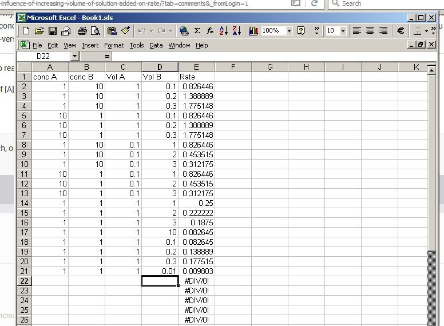444x326 pixels.
Task: Open the zoom percentage dropdown
Action: [x=289, y=31]
